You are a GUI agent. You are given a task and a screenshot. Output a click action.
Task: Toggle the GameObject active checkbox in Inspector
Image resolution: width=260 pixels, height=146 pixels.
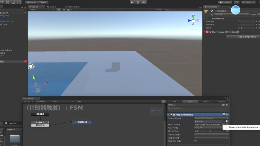(x=212, y=11)
